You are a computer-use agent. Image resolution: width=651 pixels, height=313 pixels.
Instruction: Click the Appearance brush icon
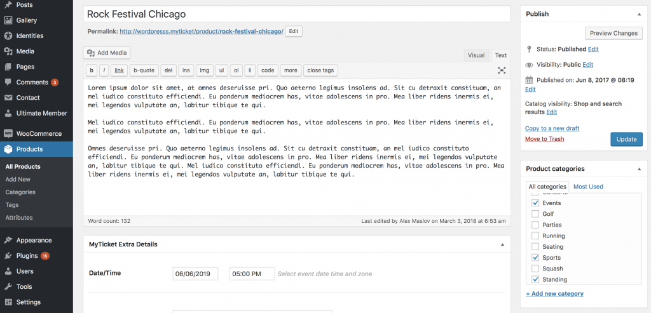8,240
